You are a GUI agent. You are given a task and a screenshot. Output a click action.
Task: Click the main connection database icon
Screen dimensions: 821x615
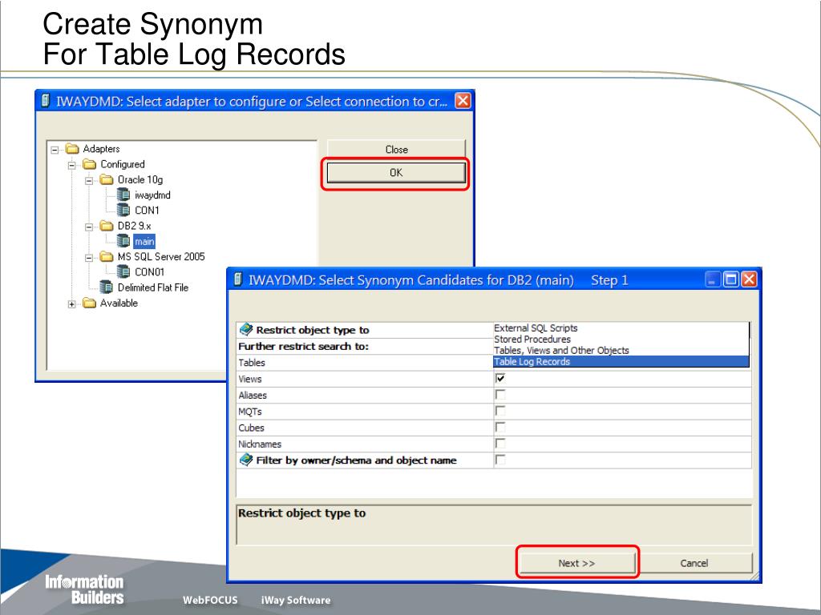click(123, 241)
